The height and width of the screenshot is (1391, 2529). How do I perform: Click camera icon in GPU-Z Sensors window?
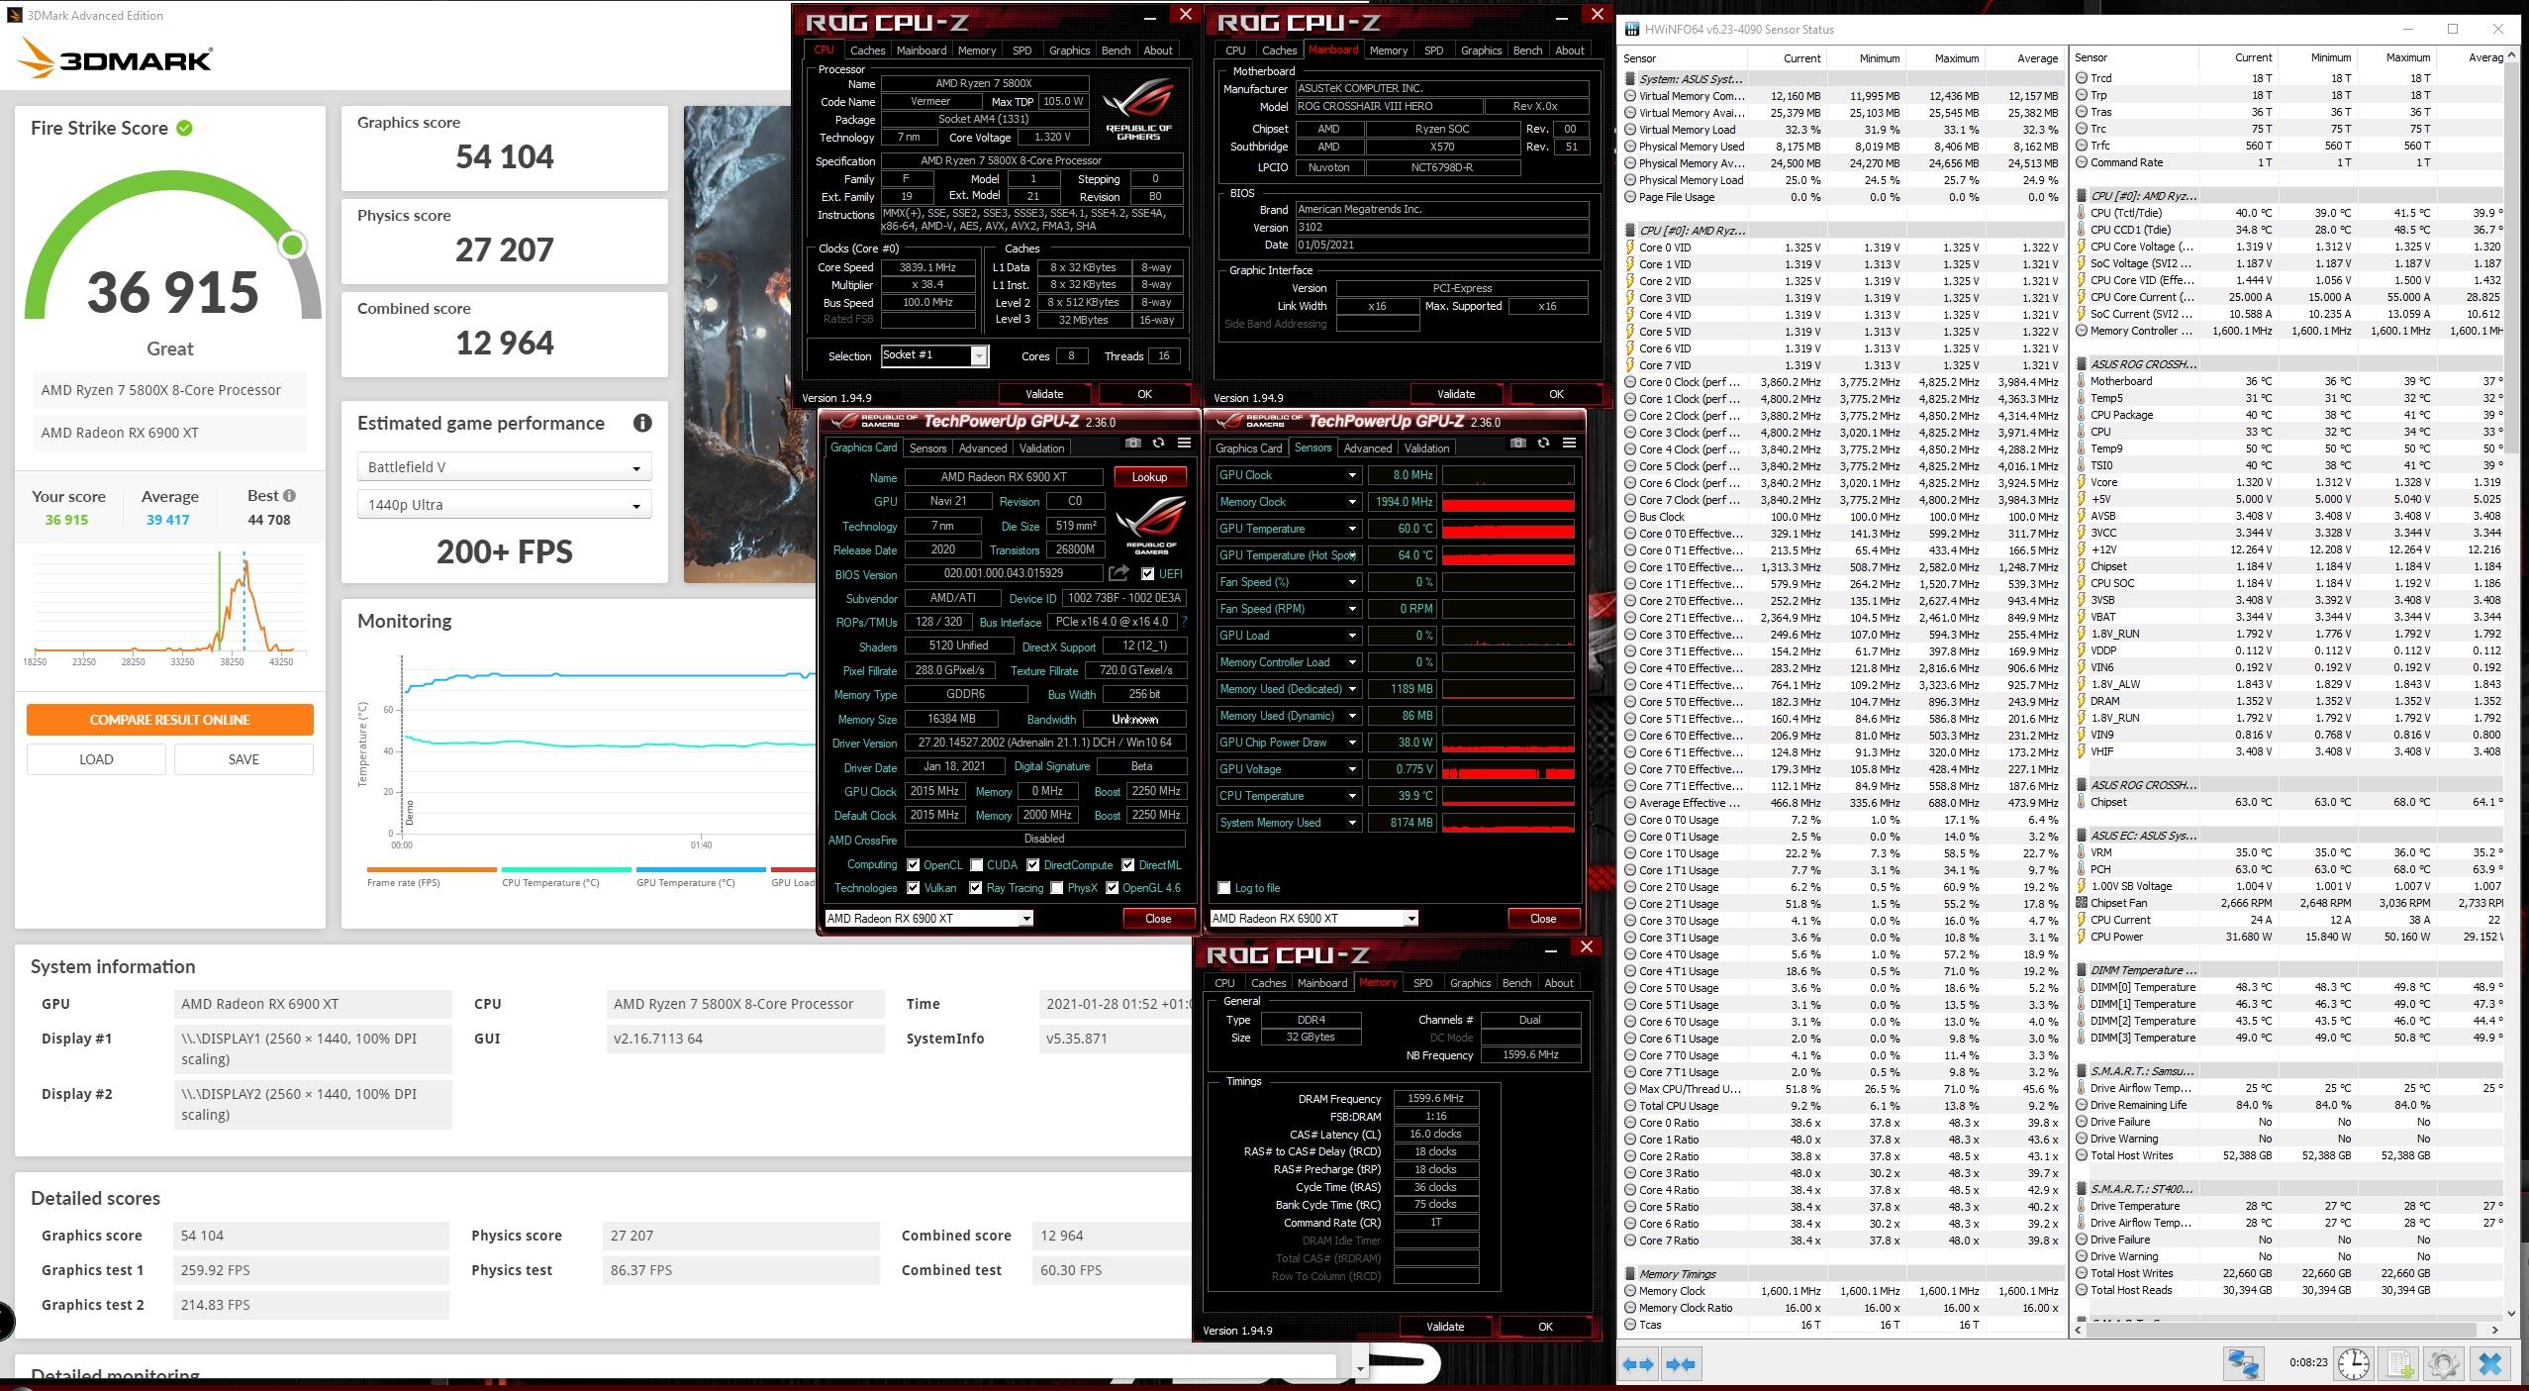tap(1517, 443)
